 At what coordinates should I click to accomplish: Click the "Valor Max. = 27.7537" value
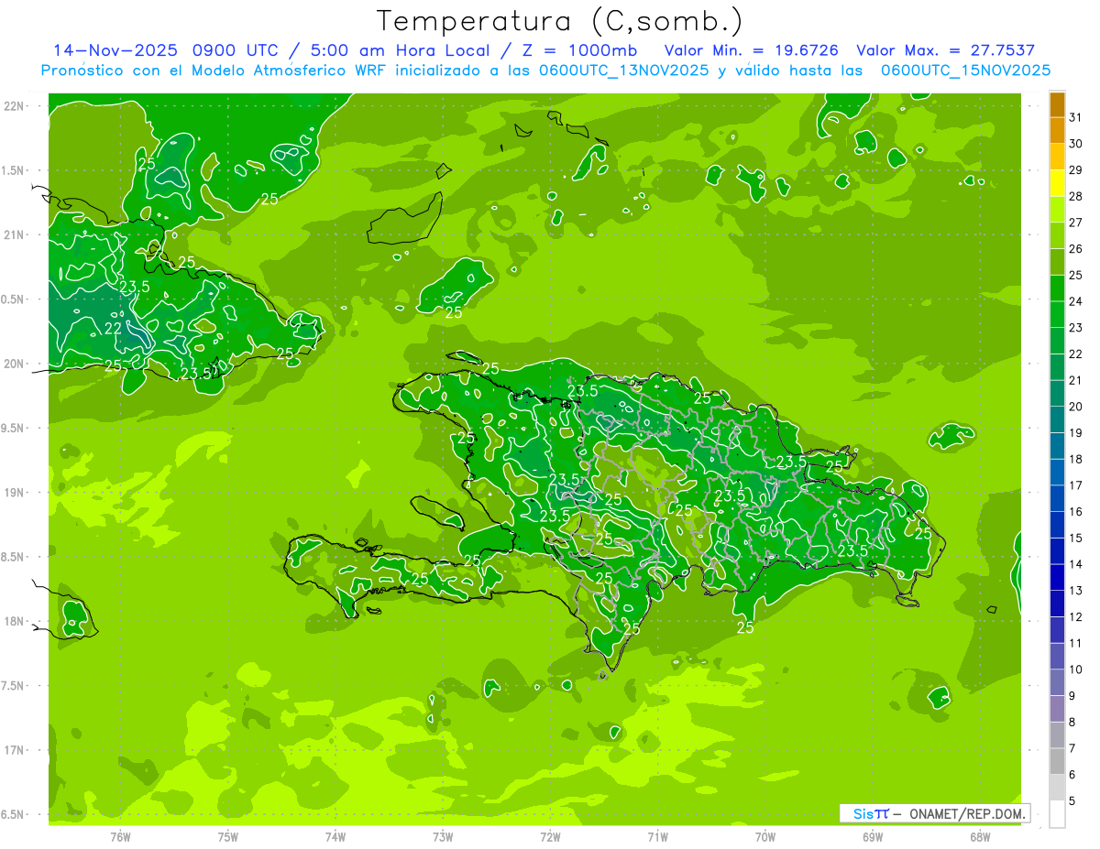pyautogui.click(x=945, y=50)
